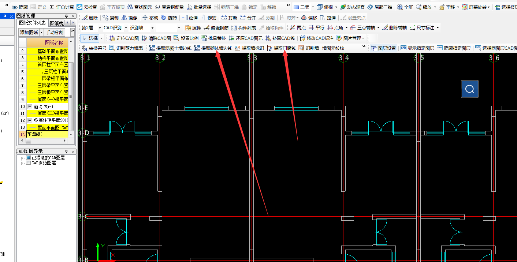Open 属性 properties panel
The width and height of the screenshot is (517, 262).
click(x=193, y=28)
